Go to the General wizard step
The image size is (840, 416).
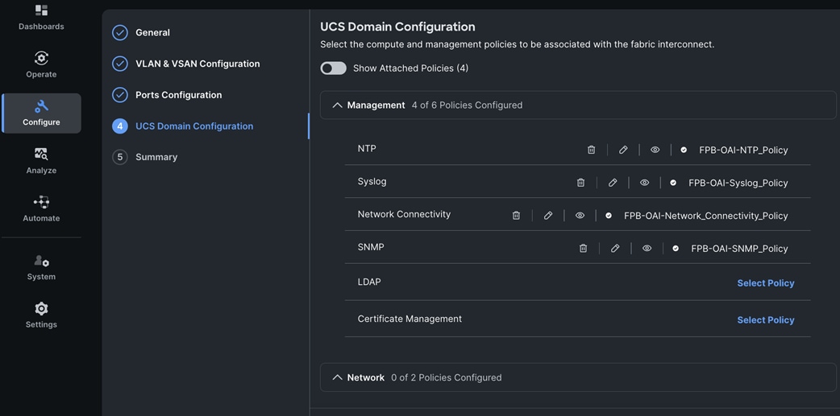click(152, 33)
